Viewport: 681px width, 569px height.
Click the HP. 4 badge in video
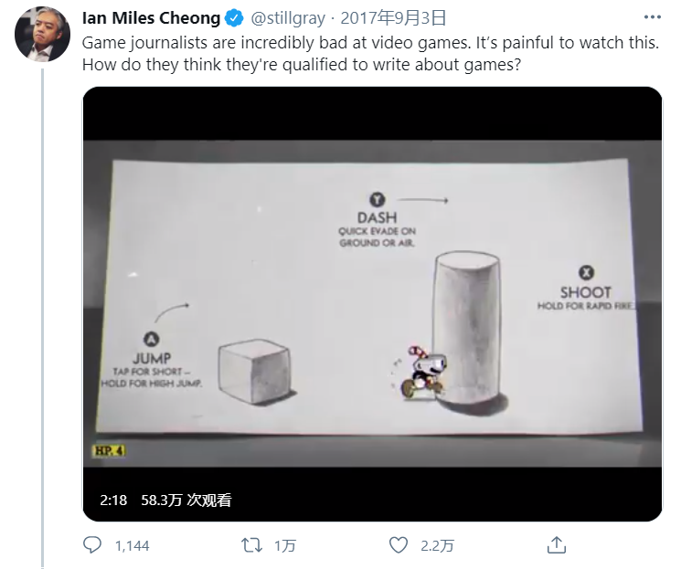coord(110,450)
